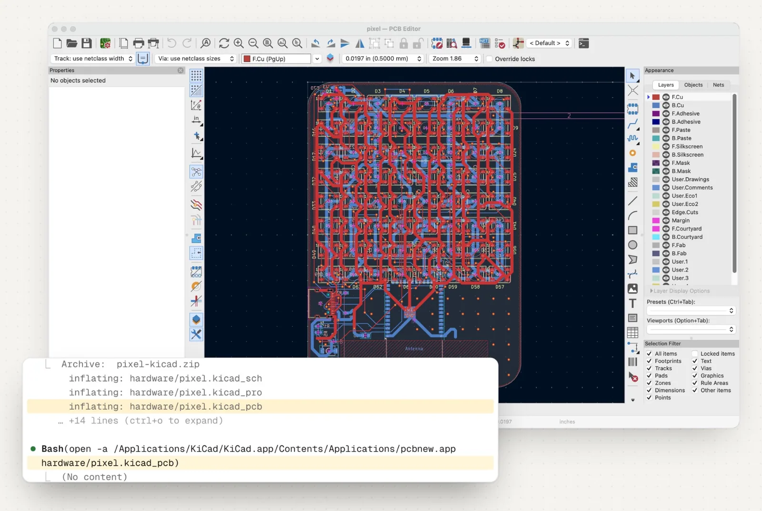The image size is (762, 511).
Task: Refresh the PCB view
Action: [x=224, y=43]
